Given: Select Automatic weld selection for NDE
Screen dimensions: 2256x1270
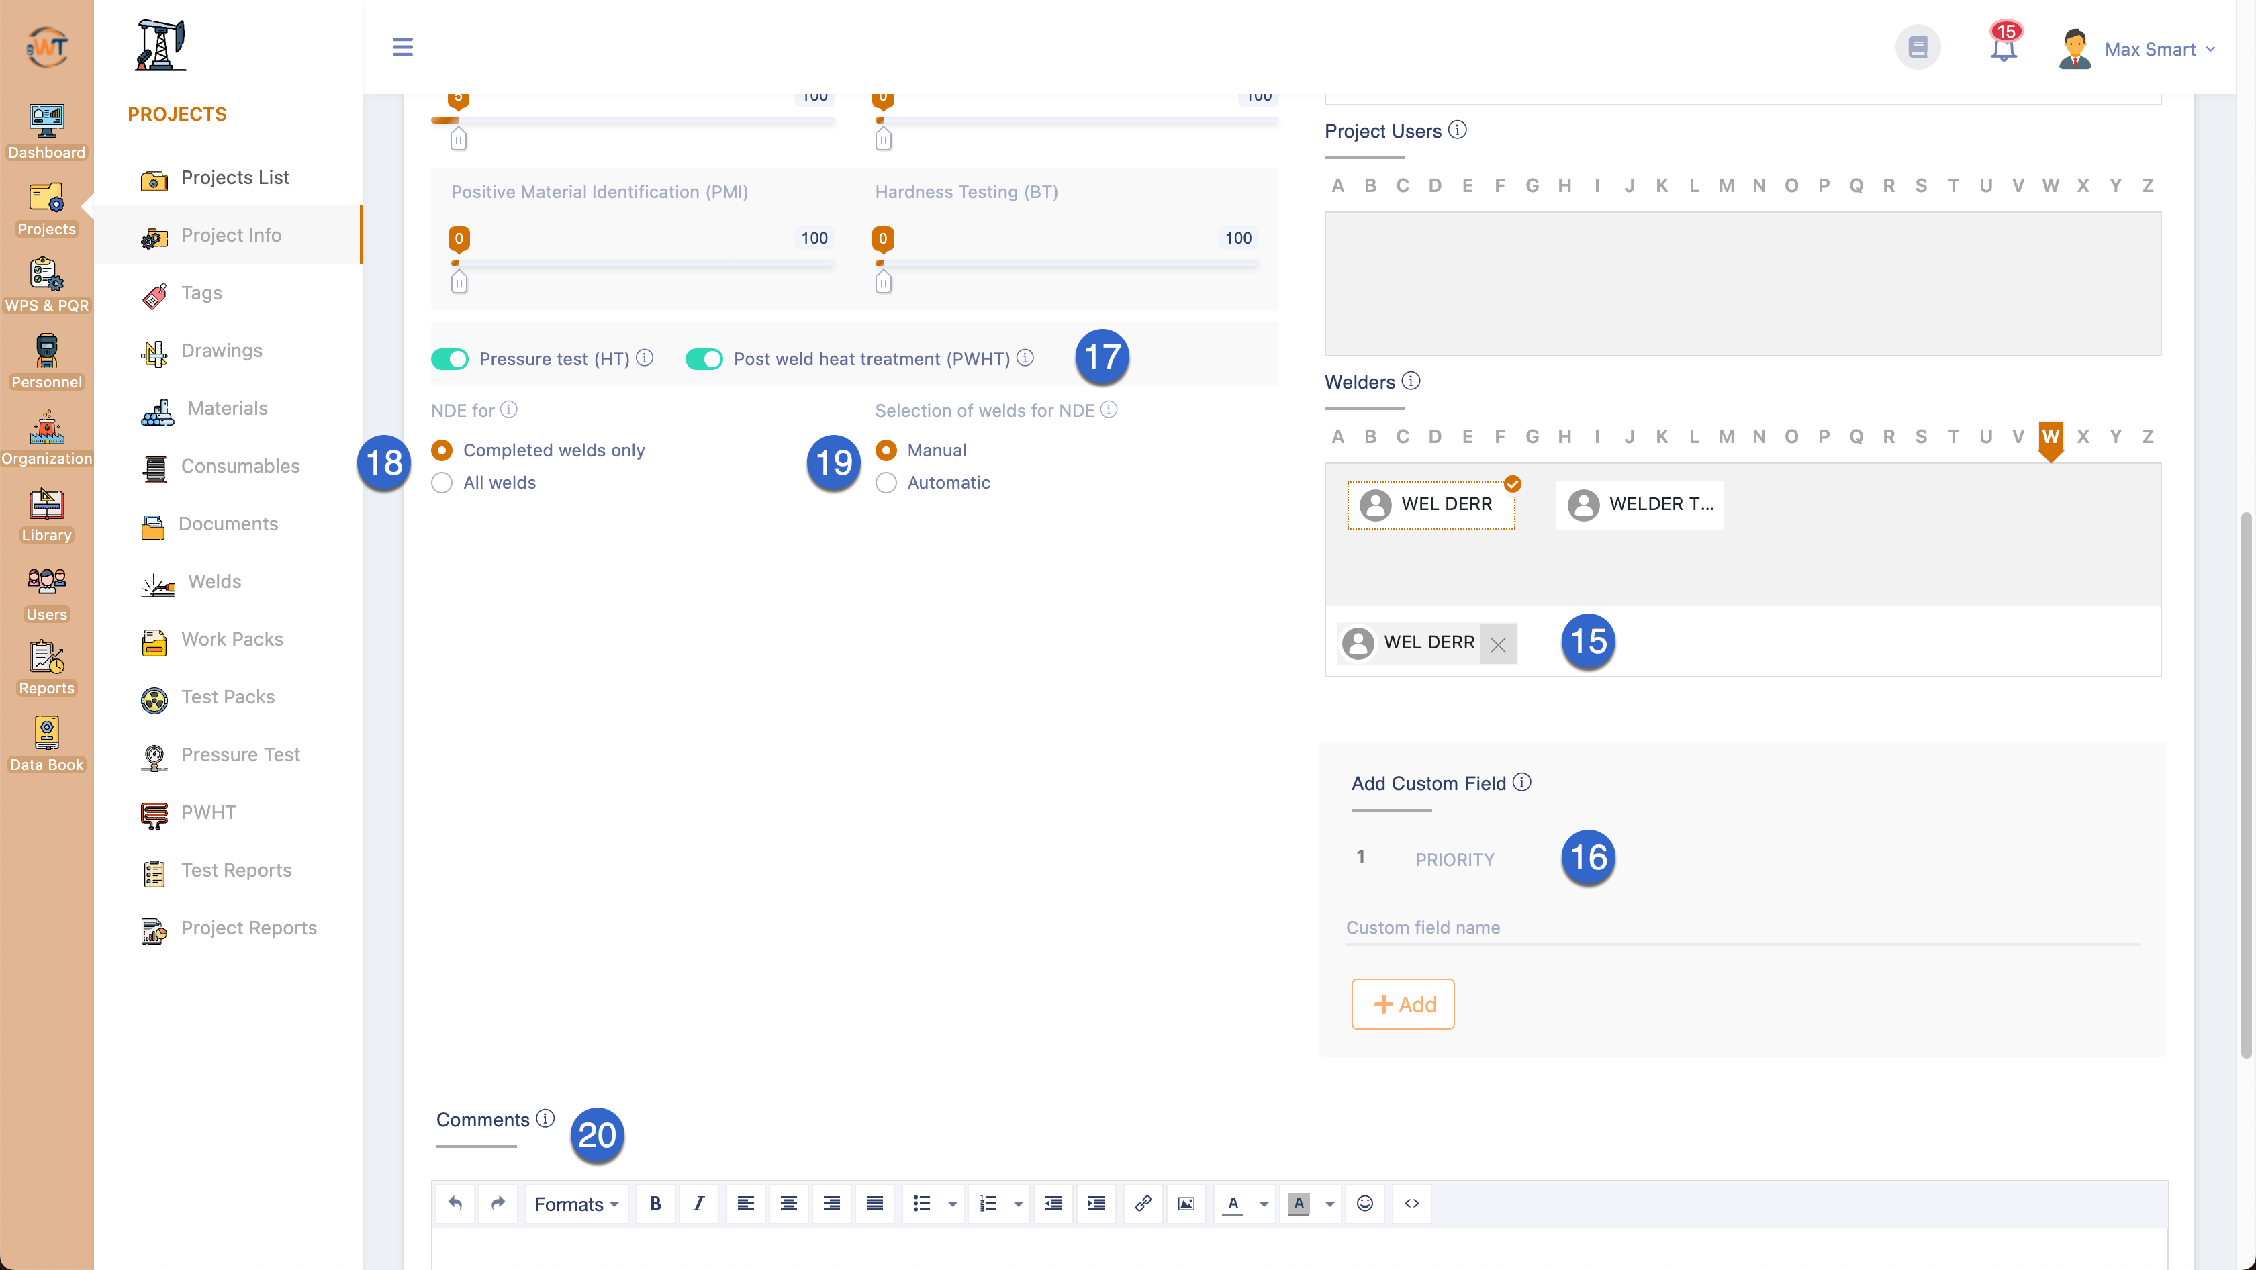Looking at the screenshot, I should click(x=886, y=482).
